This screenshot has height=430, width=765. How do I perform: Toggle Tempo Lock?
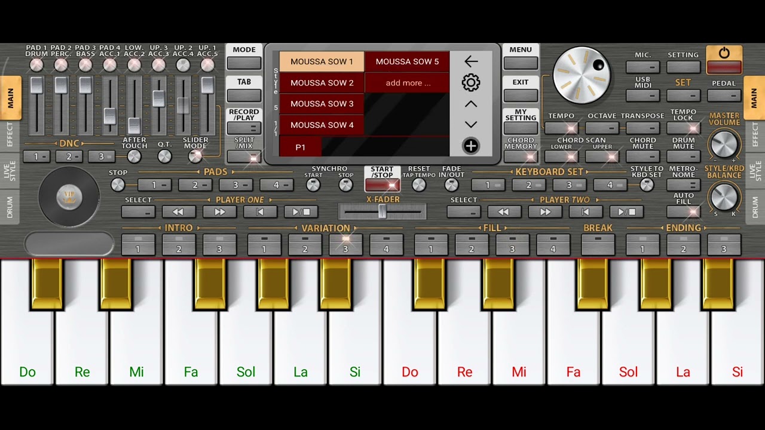pyautogui.click(x=683, y=128)
